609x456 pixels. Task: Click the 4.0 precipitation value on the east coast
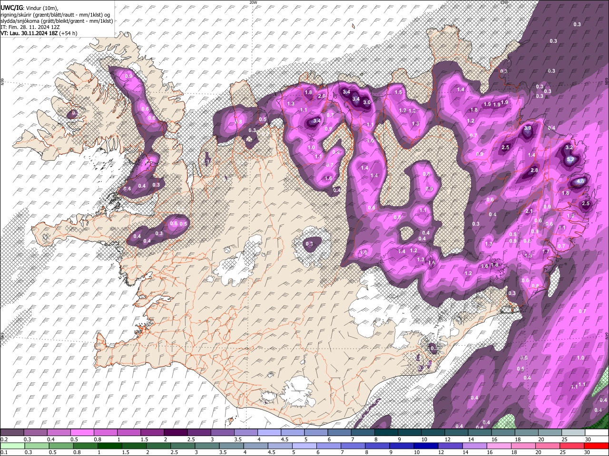(x=580, y=181)
